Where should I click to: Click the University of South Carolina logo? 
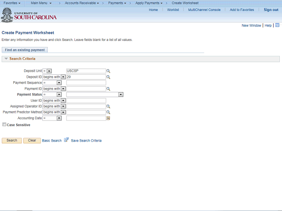(29, 15)
